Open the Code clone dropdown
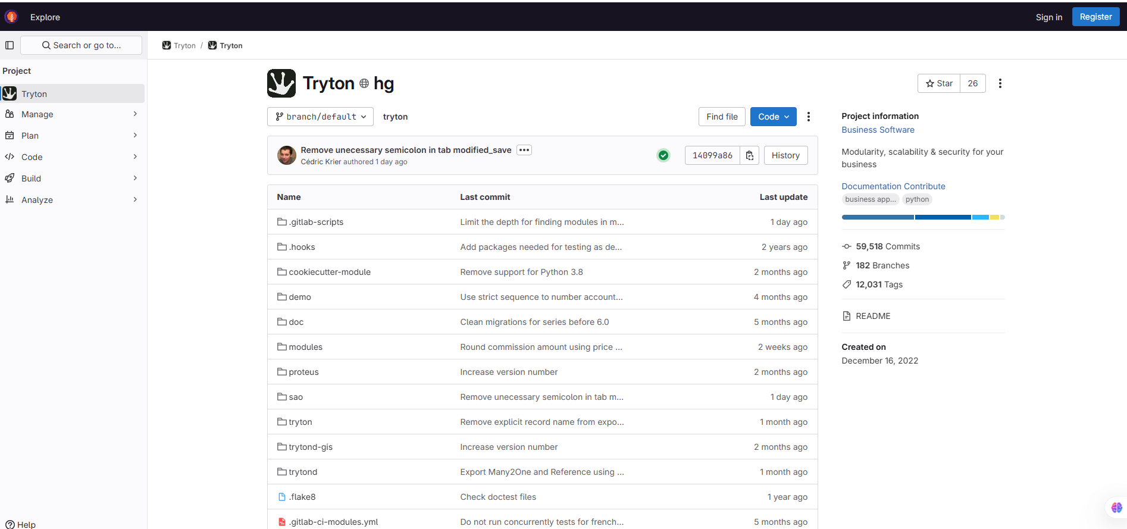The height and width of the screenshot is (529, 1127). 774,117
